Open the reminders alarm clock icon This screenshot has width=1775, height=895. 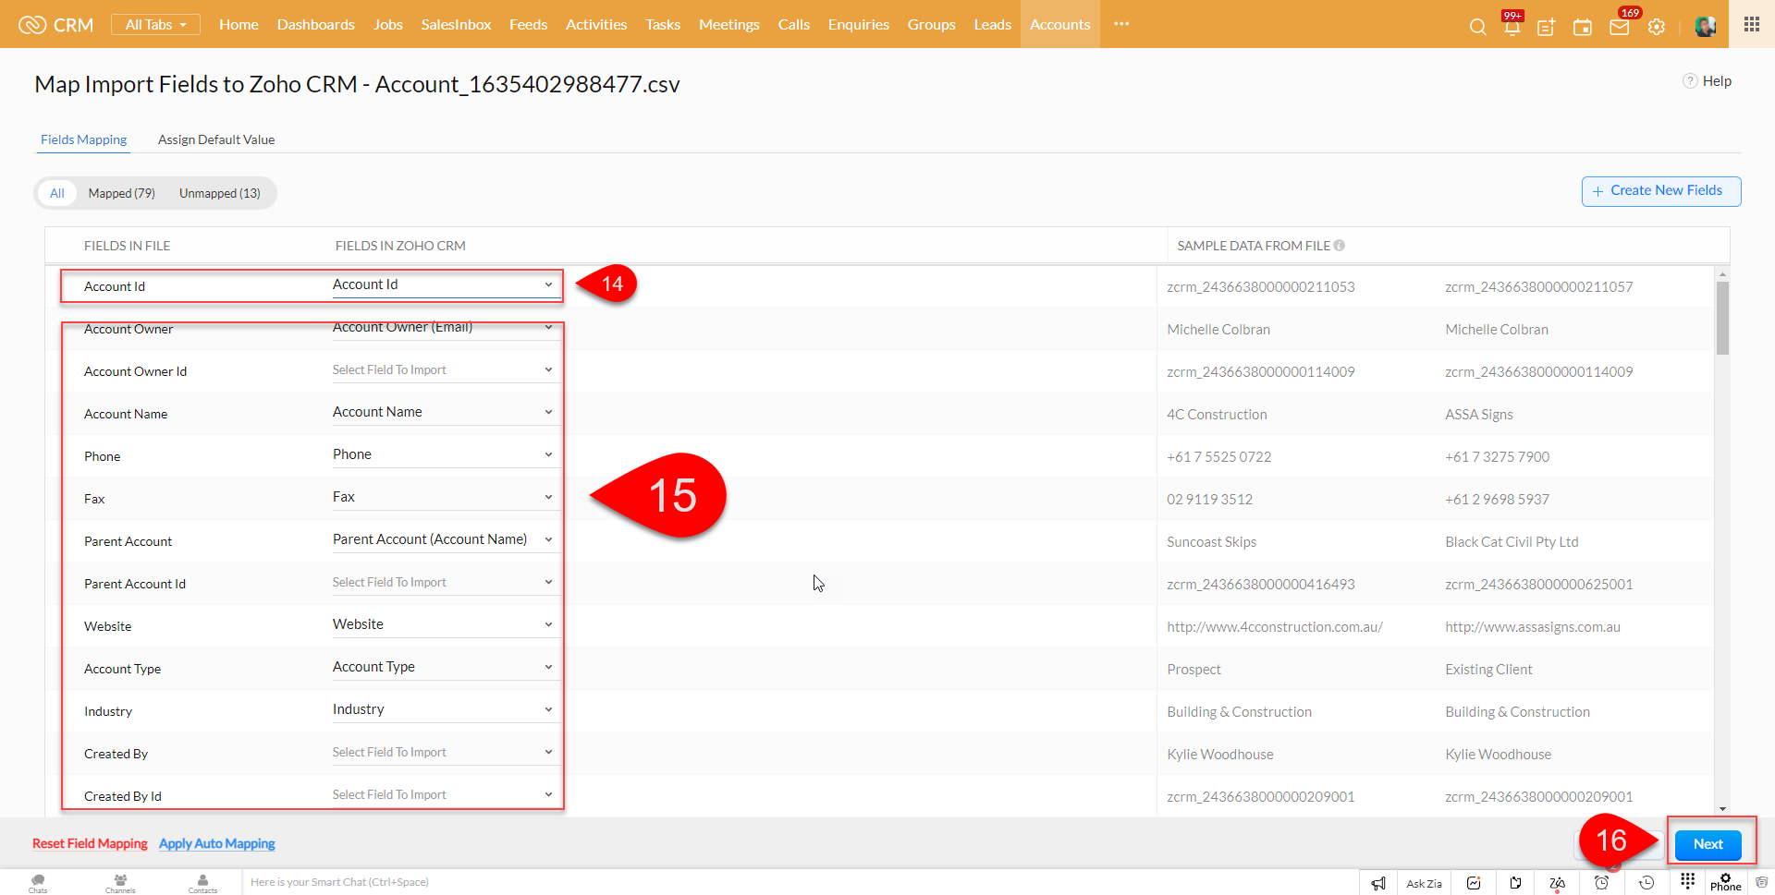[1602, 883]
